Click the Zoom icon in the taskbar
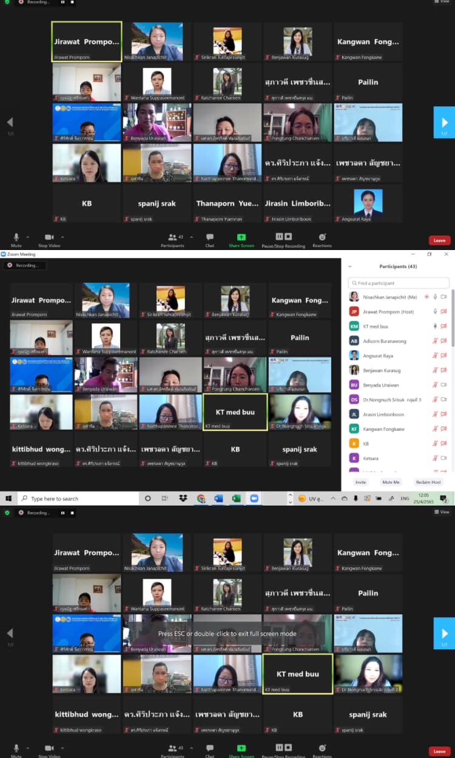The height and width of the screenshot is (758, 455). tap(254, 499)
